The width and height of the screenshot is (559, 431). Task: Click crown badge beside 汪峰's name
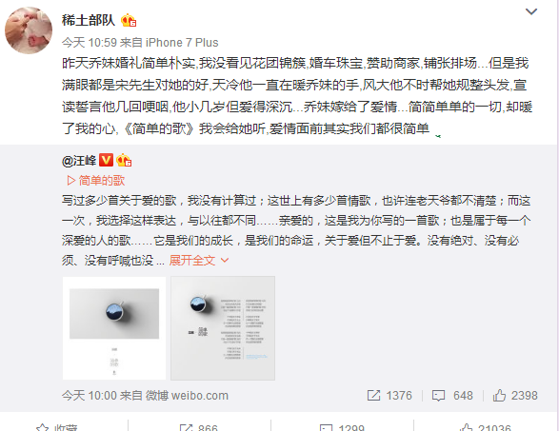124,161
